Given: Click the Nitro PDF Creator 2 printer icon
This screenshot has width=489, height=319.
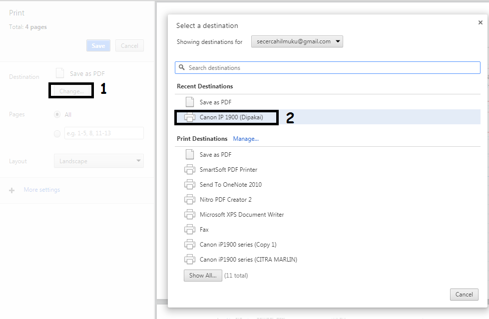Looking at the screenshot, I should 190,200.
